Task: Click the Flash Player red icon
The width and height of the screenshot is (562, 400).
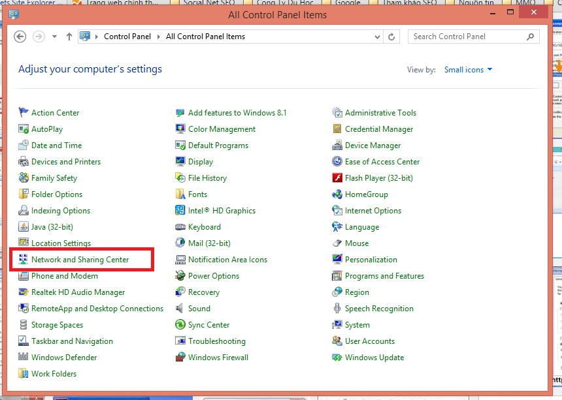Action: click(x=337, y=178)
